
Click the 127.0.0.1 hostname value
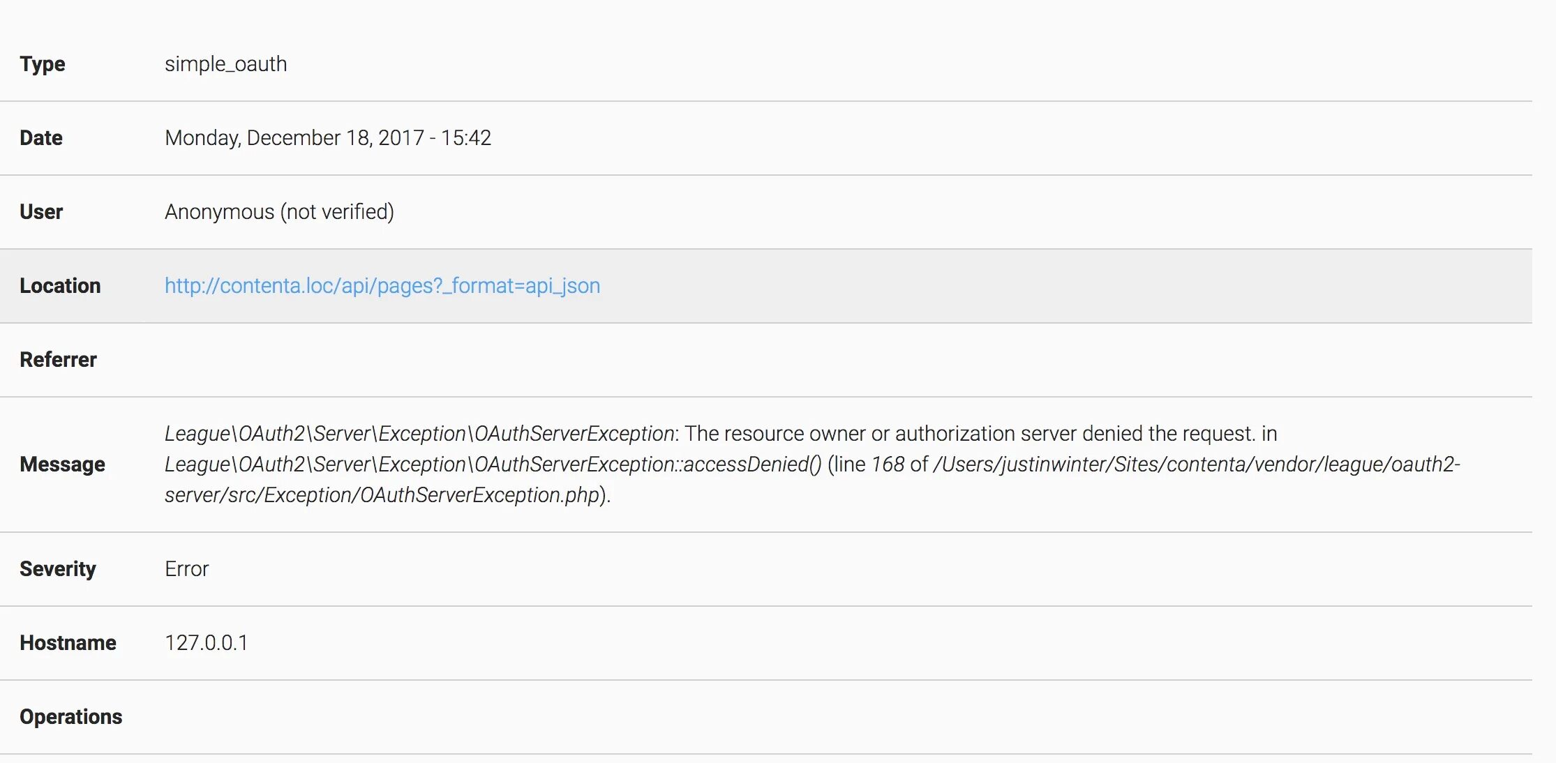[206, 643]
